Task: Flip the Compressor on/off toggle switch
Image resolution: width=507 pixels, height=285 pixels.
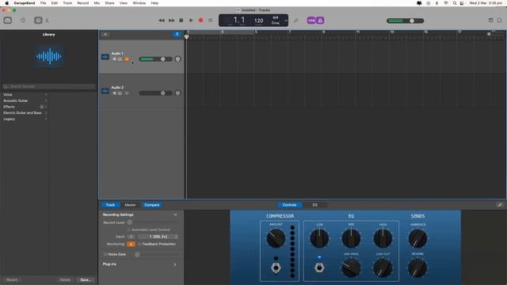Action: click(276, 268)
